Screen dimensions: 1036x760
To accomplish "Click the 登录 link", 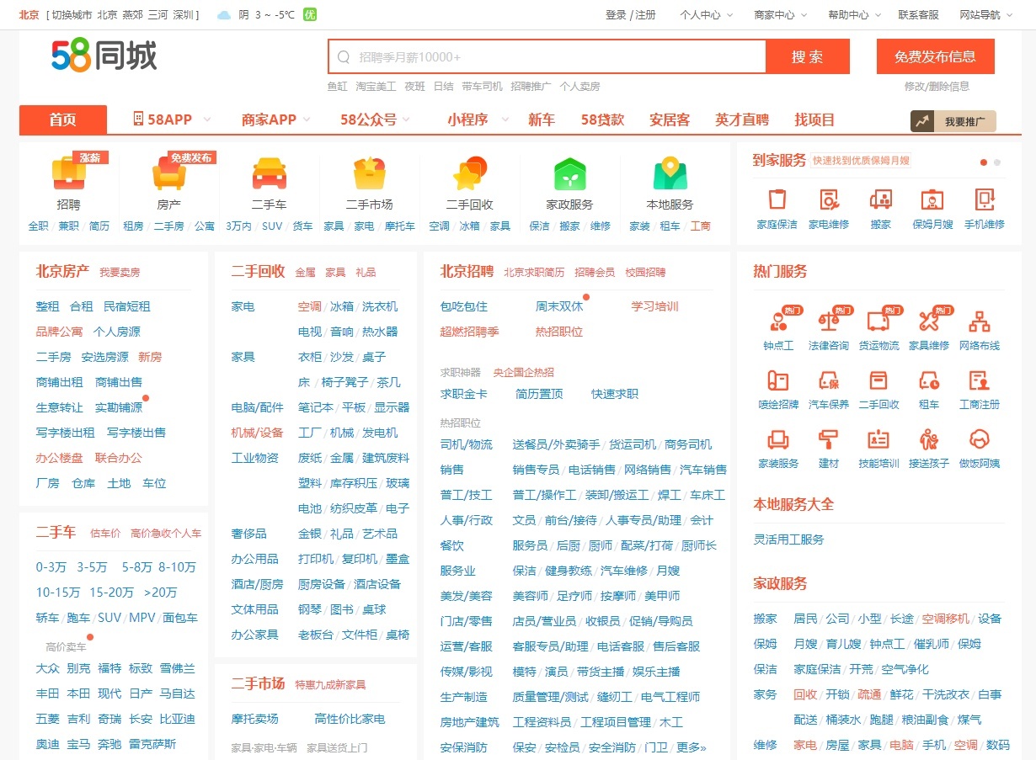I will [616, 14].
